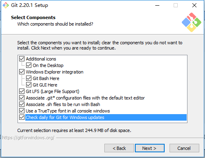Close the Git Setup window
205x158 pixels.
point(194,5)
